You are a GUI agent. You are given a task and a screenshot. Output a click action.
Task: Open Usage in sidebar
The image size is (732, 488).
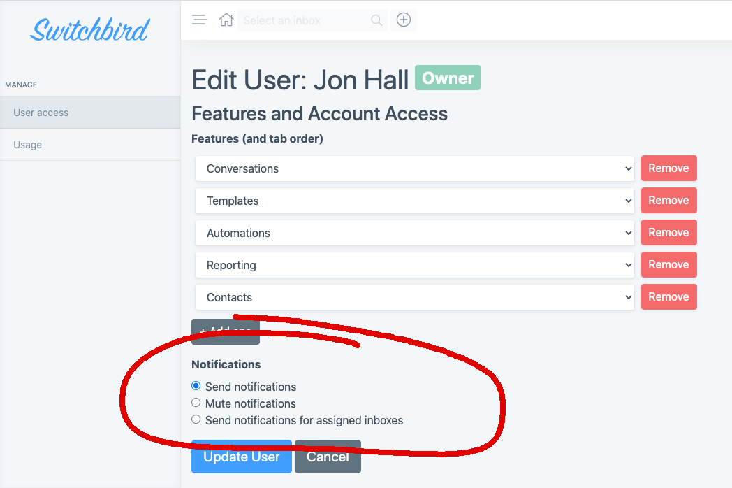(x=90, y=145)
